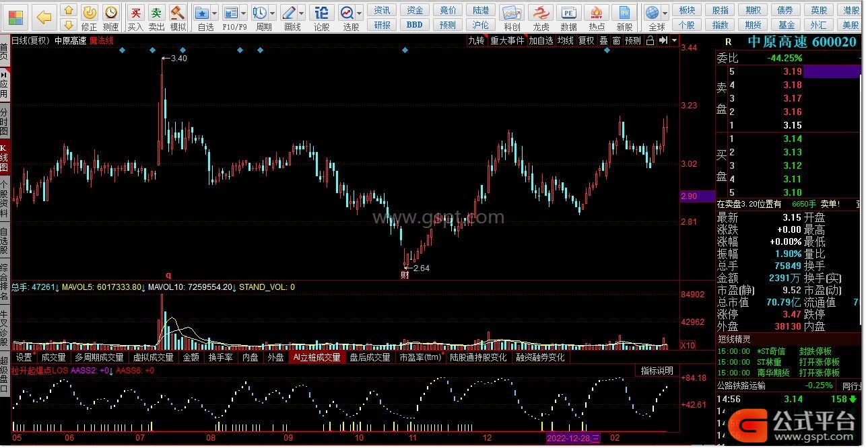Image resolution: width=866 pixels, height=448 pixels.
Task: Click the yellow up arrow icon
Action: point(69,10)
